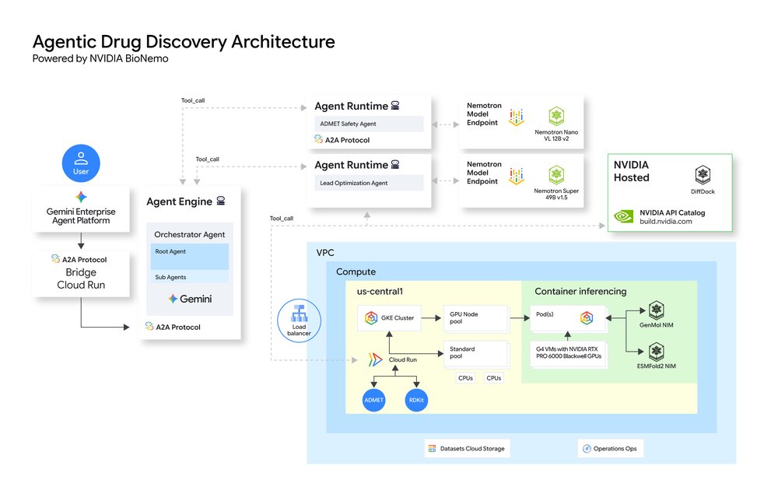This screenshot has height=501, width=778.
Task: Click the A2A Protocol icon under Orchestrator Agent
Action: coord(149,327)
